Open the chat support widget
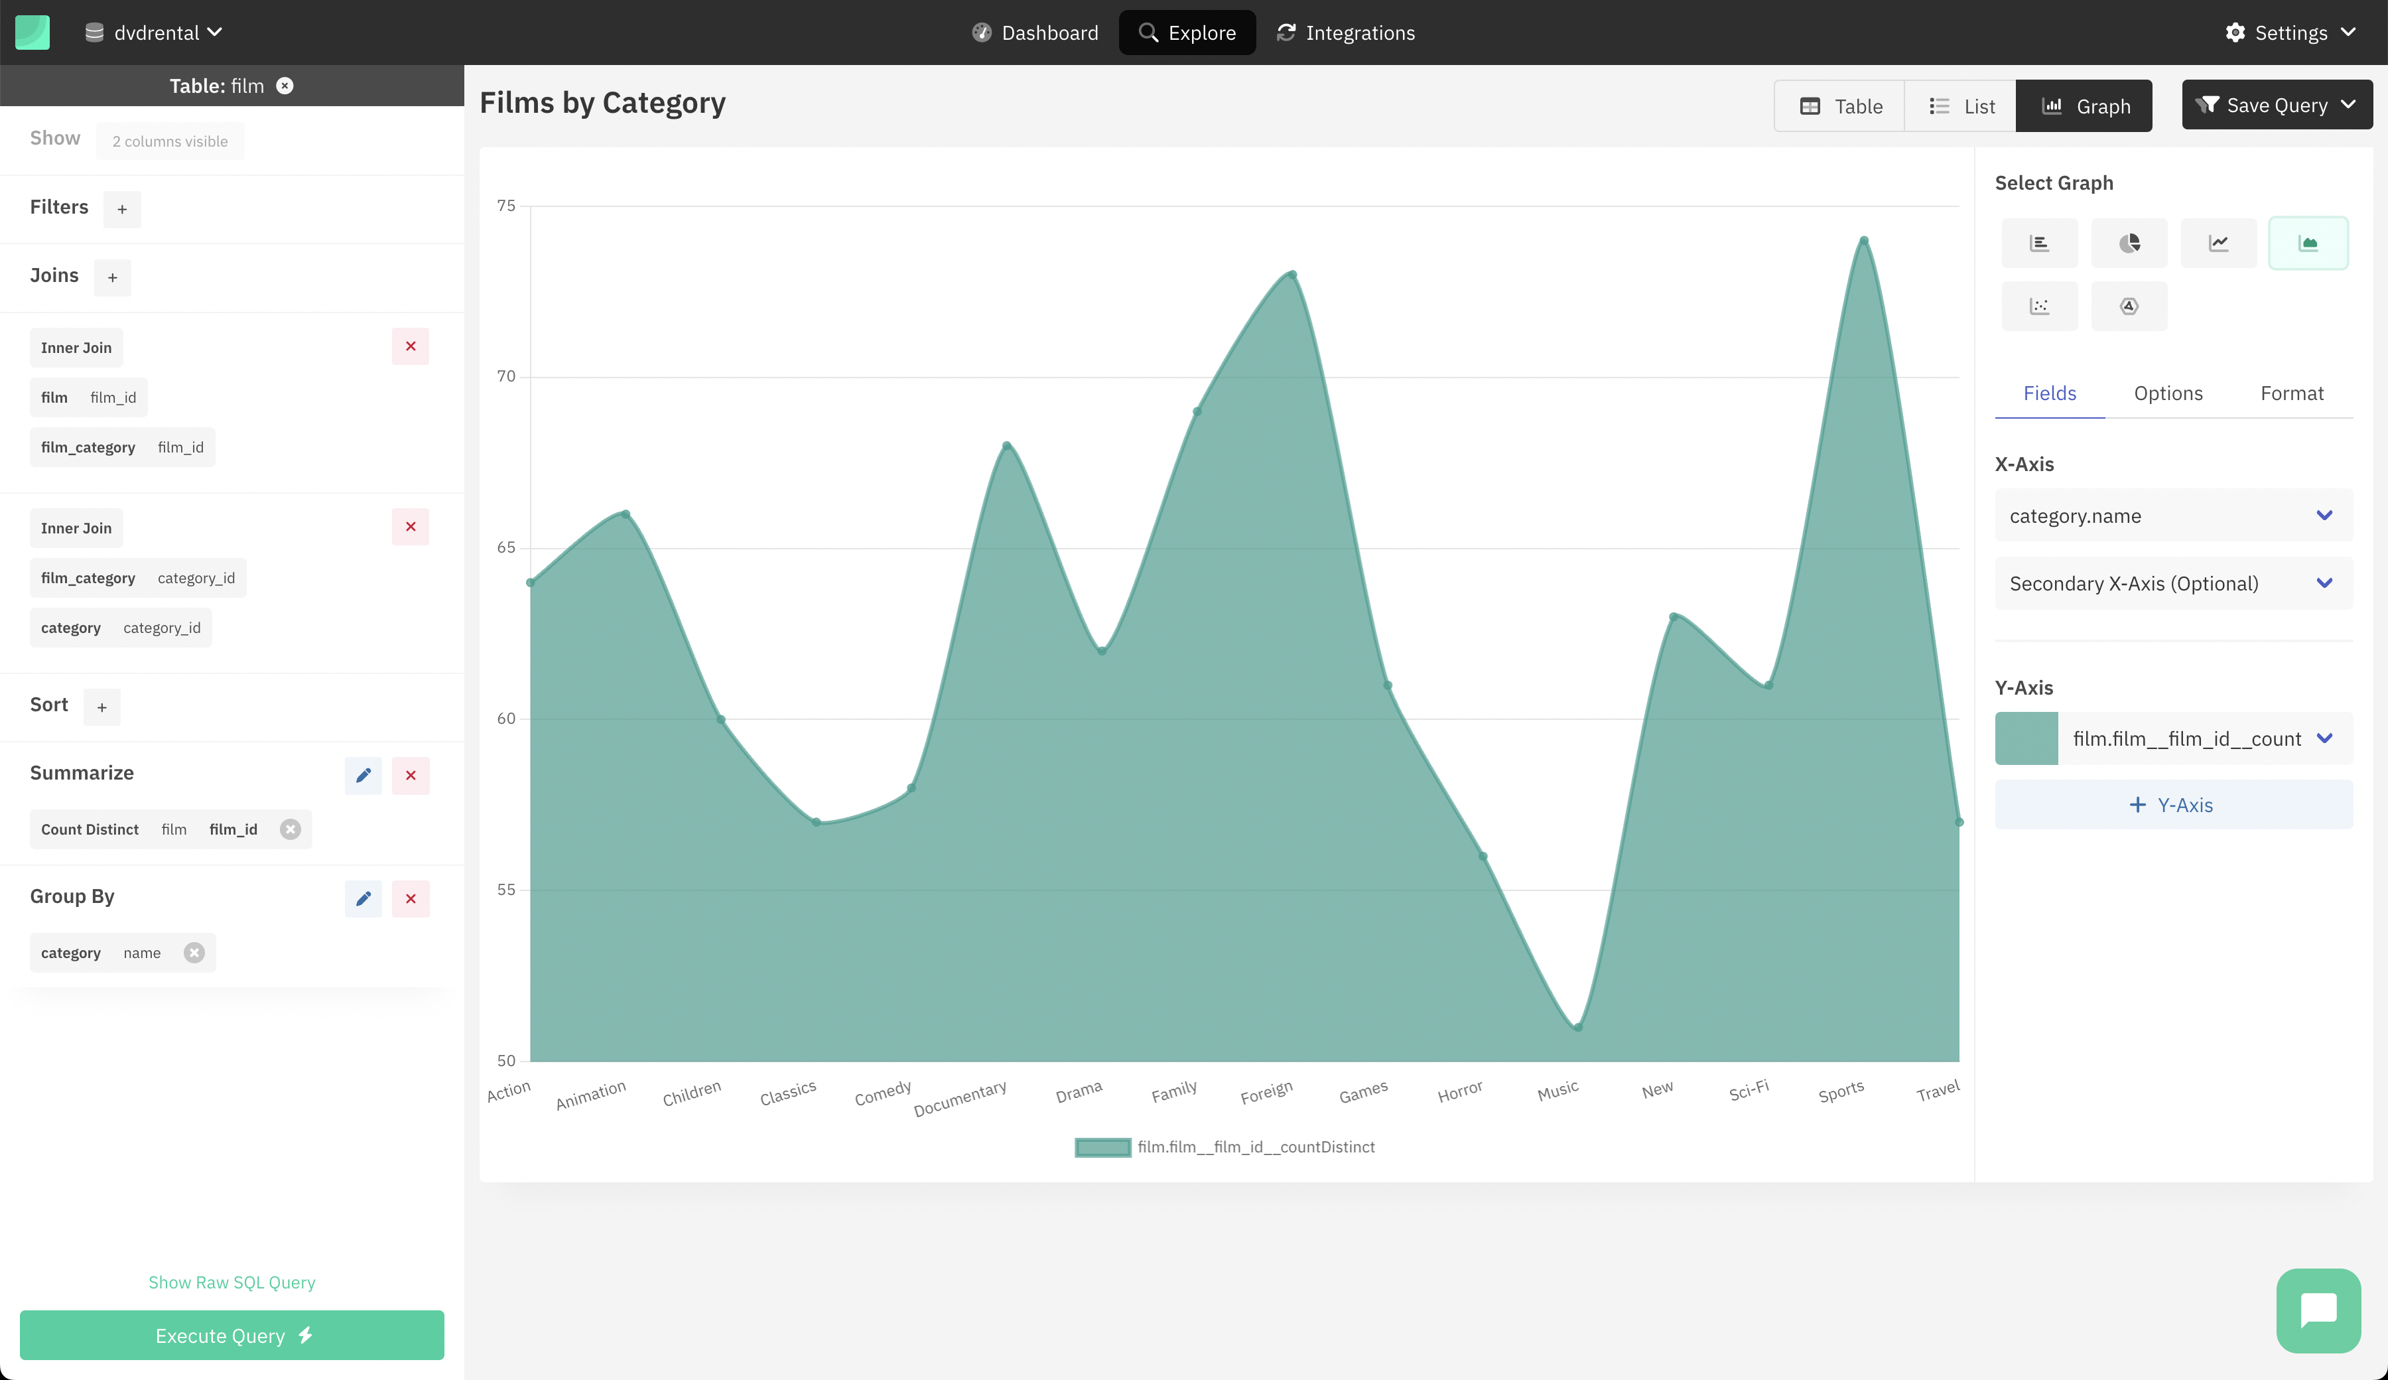 2319,1311
